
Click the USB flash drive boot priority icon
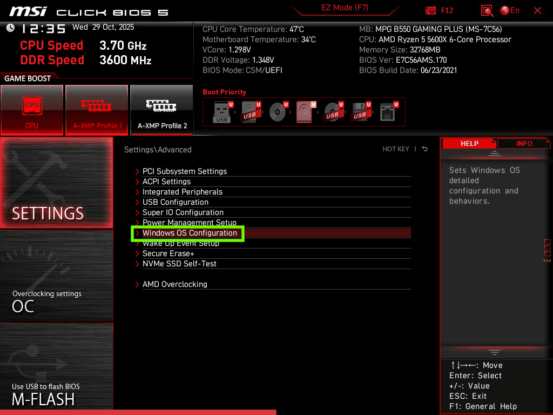(221, 112)
